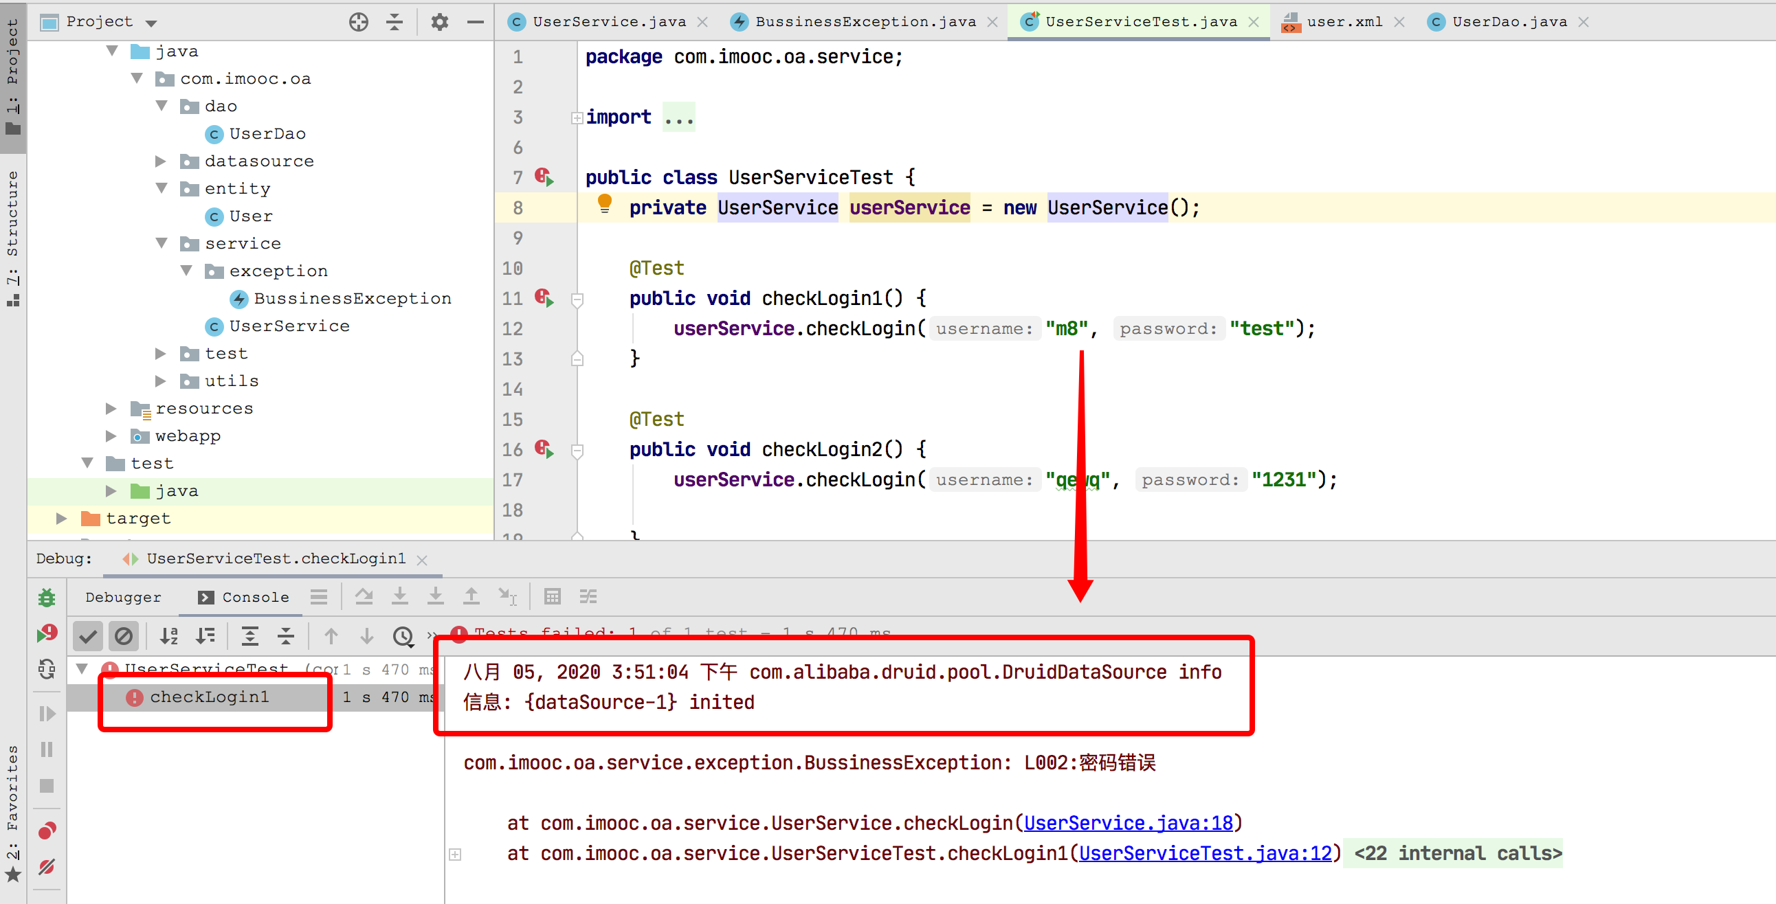
Task: Open Project panel settings gear
Action: point(440,22)
